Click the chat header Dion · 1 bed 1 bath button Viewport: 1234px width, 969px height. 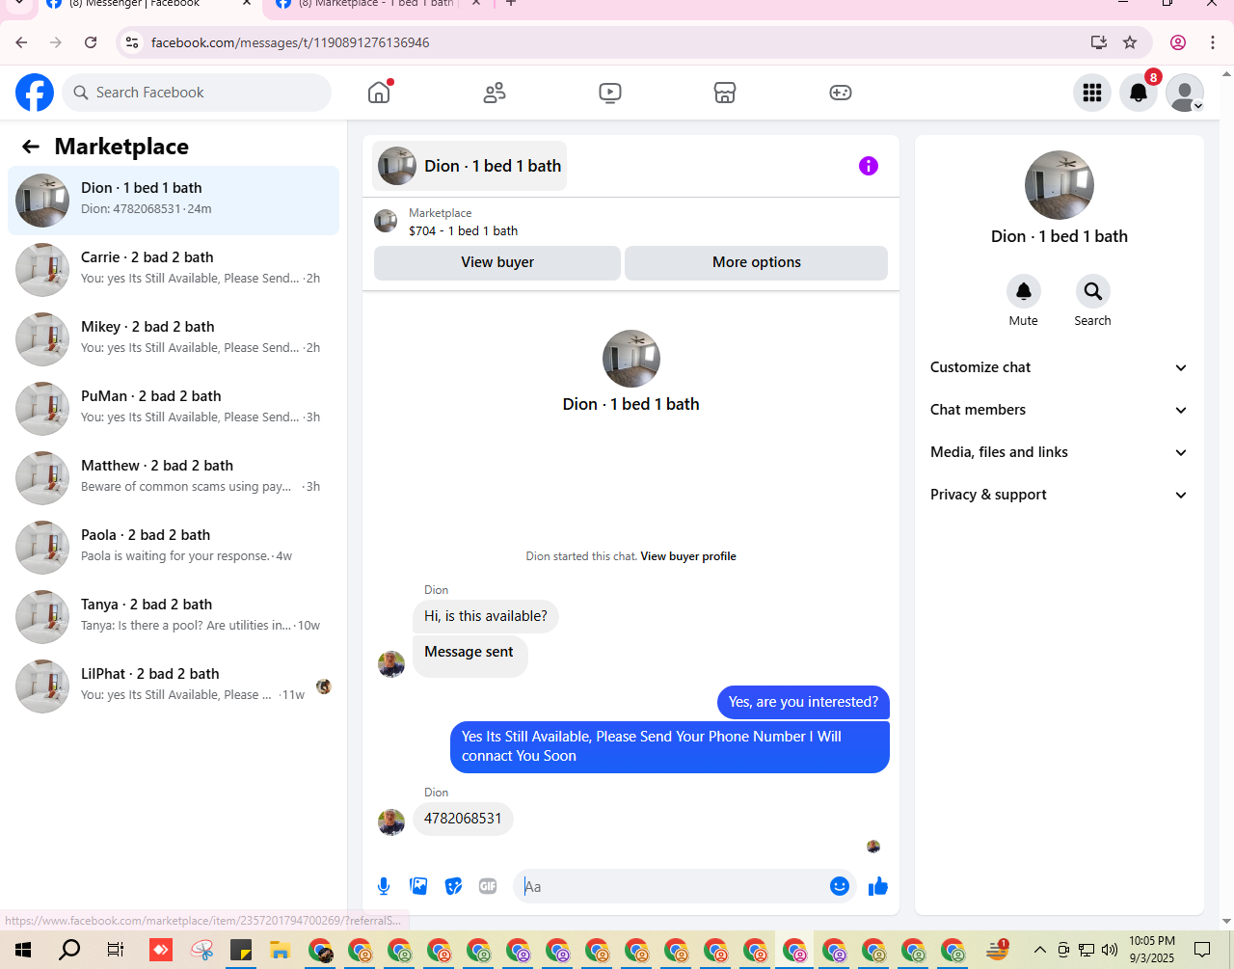click(x=469, y=166)
